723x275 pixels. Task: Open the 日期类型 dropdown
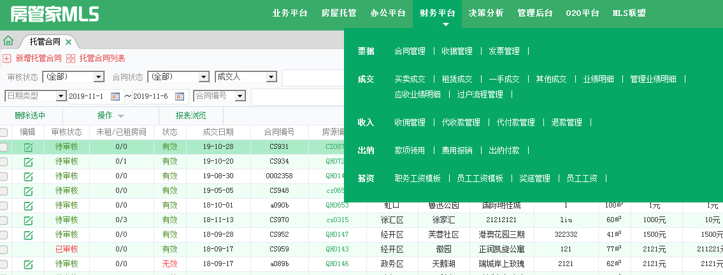tap(36, 96)
